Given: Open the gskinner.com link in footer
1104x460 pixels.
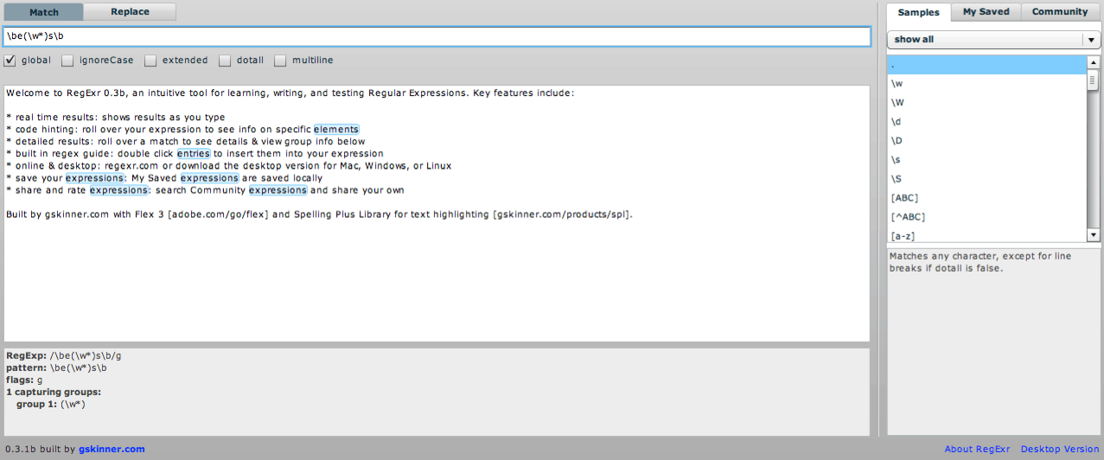Looking at the screenshot, I should (x=112, y=449).
